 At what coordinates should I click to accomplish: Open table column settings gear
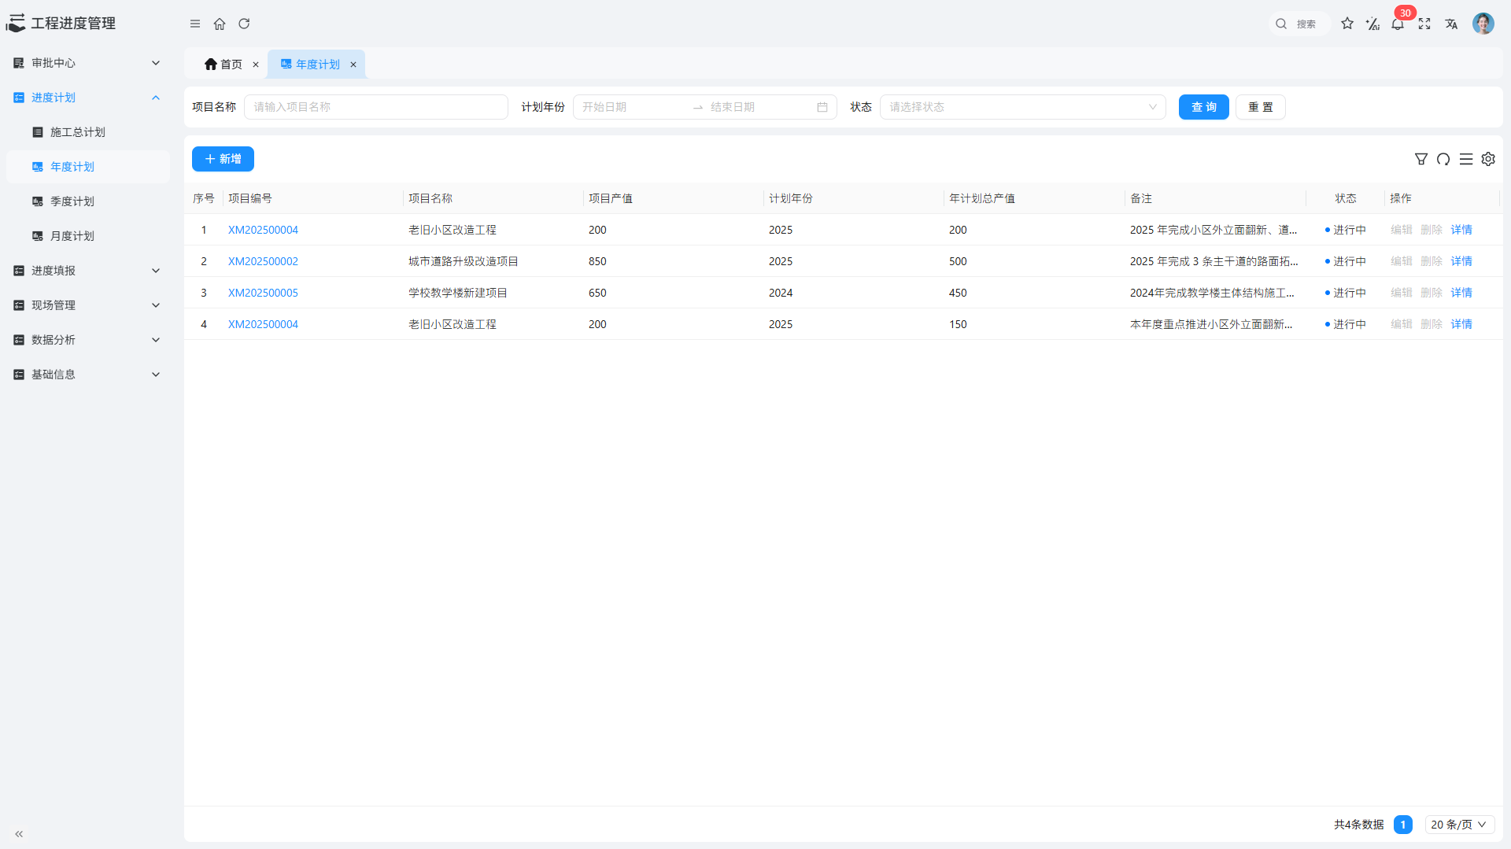click(x=1488, y=159)
